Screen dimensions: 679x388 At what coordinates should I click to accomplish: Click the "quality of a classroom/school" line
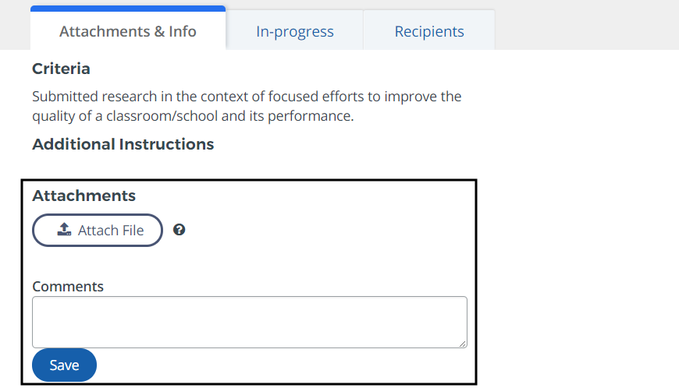point(193,117)
